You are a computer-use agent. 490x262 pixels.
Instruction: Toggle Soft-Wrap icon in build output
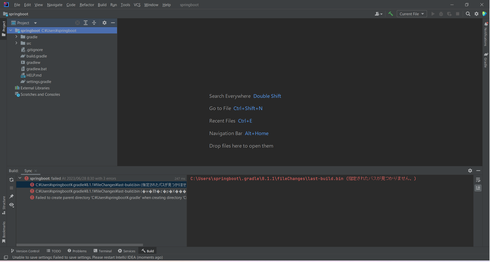tap(478, 180)
